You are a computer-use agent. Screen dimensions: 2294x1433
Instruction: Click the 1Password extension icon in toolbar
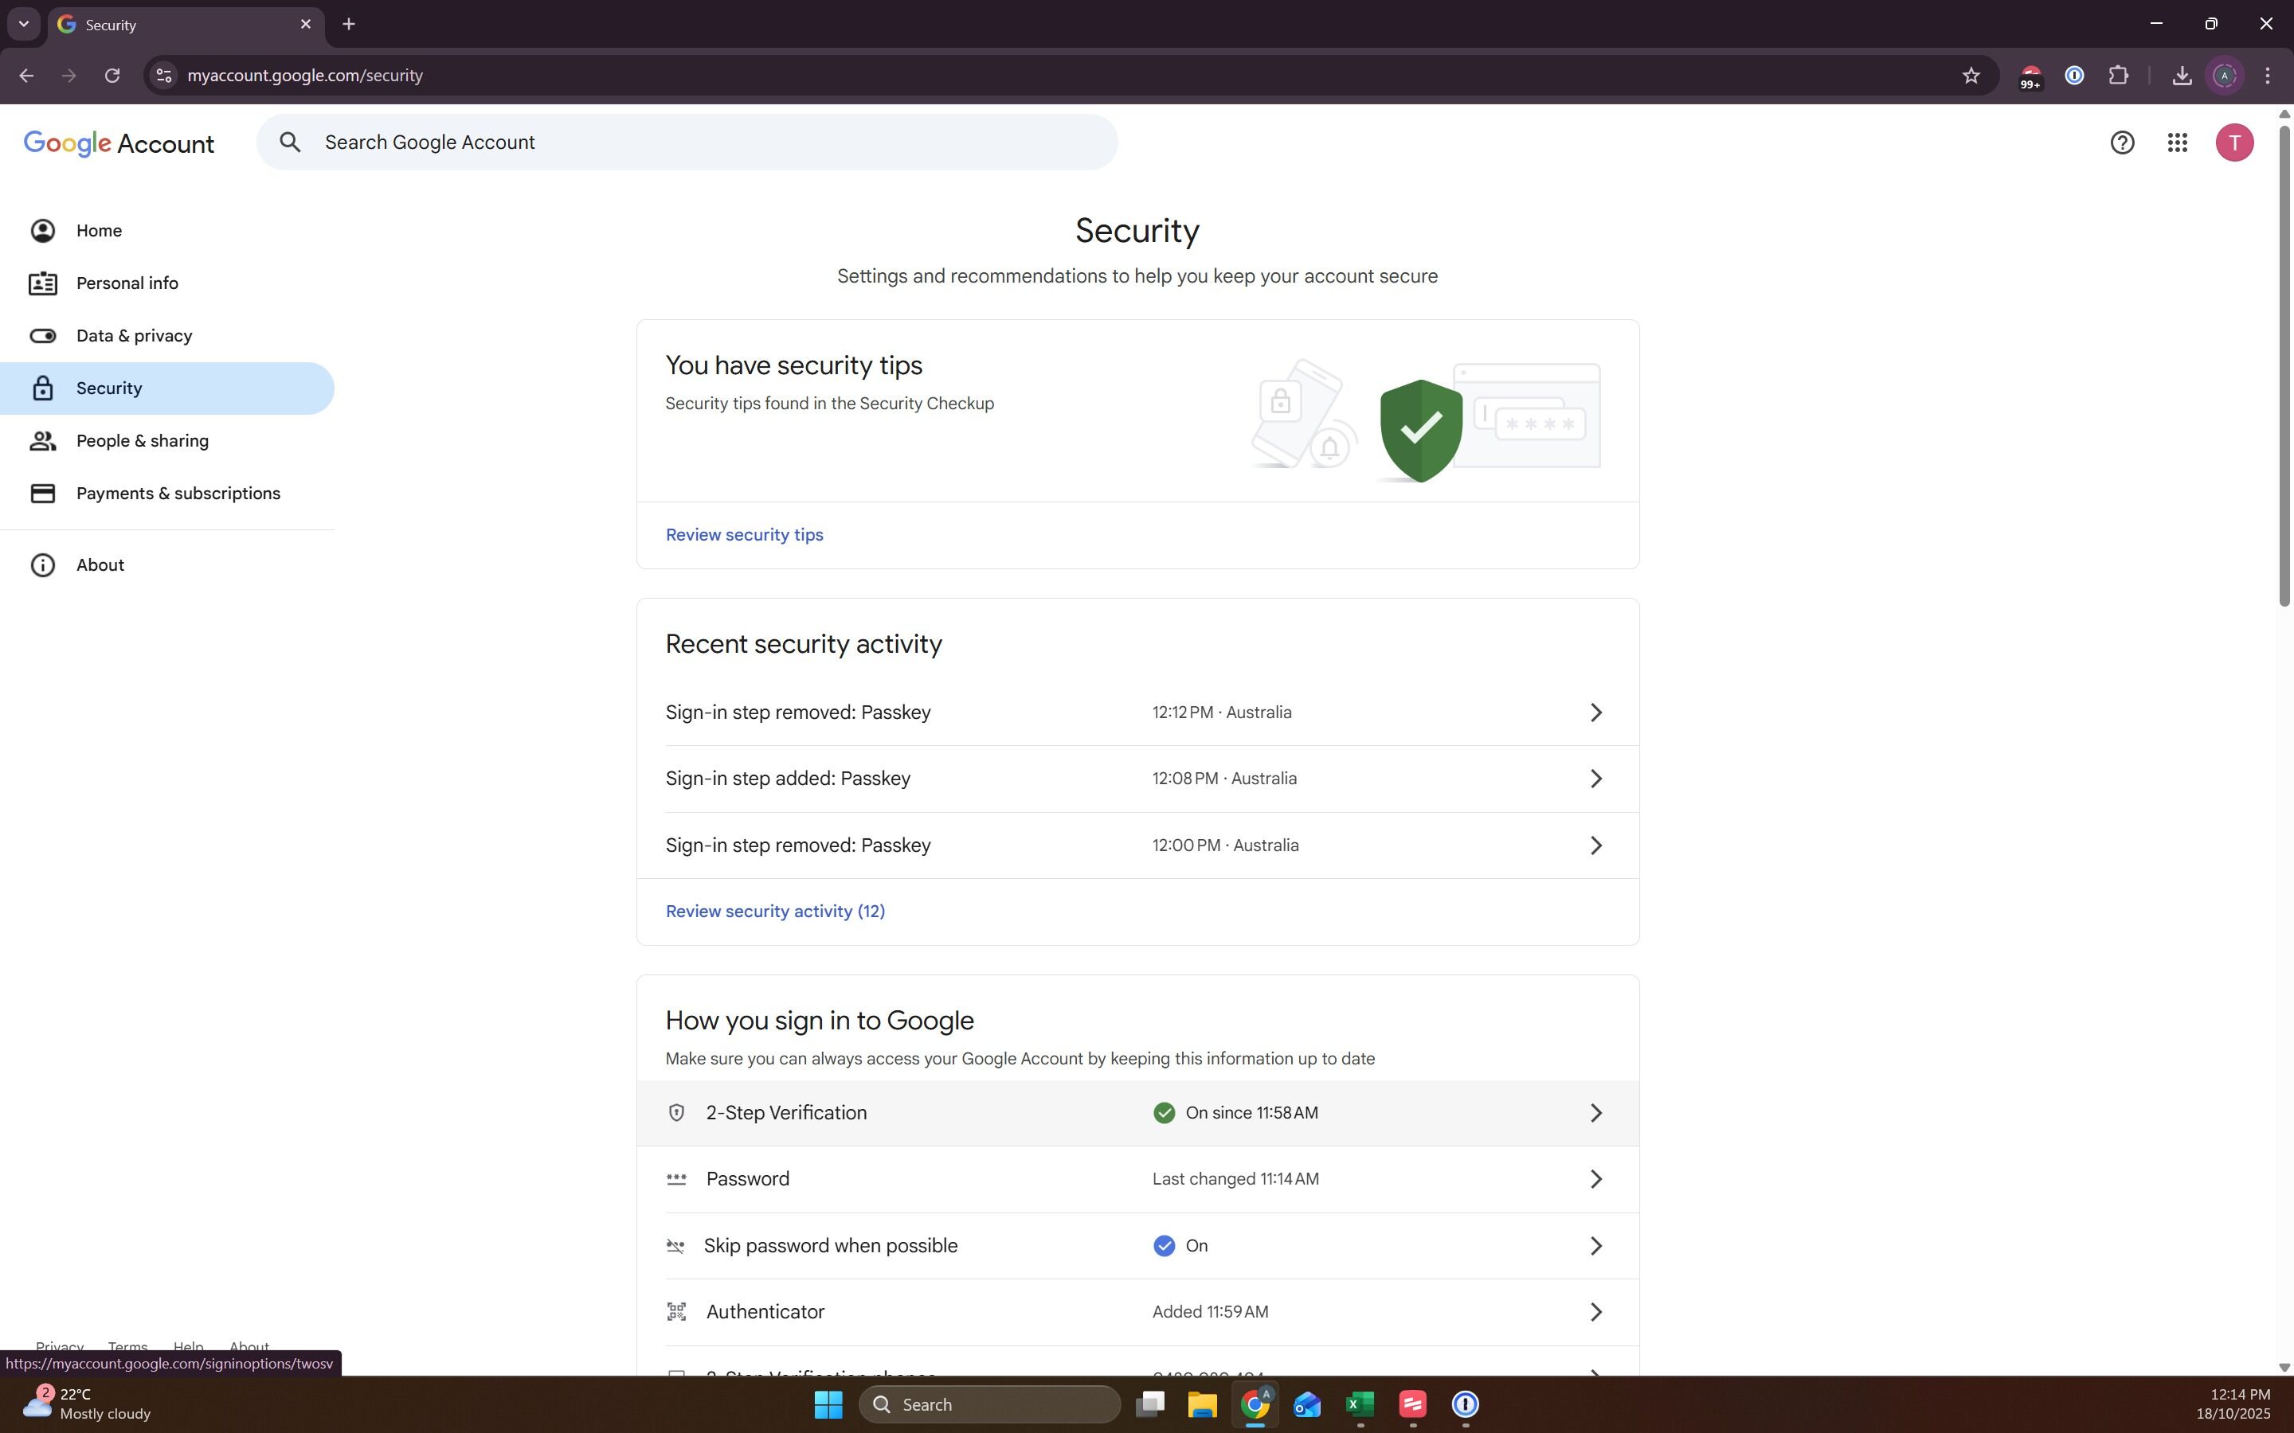[2074, 76]
